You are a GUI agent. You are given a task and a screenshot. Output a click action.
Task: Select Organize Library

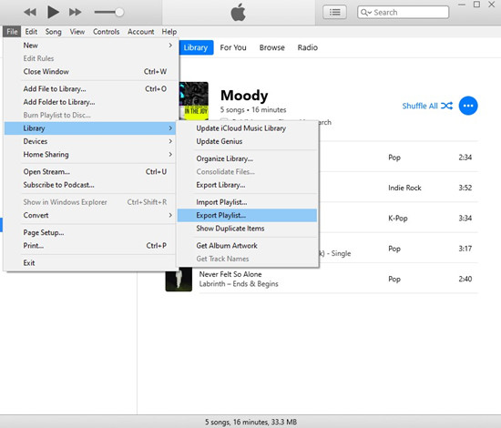click(247, 158)
